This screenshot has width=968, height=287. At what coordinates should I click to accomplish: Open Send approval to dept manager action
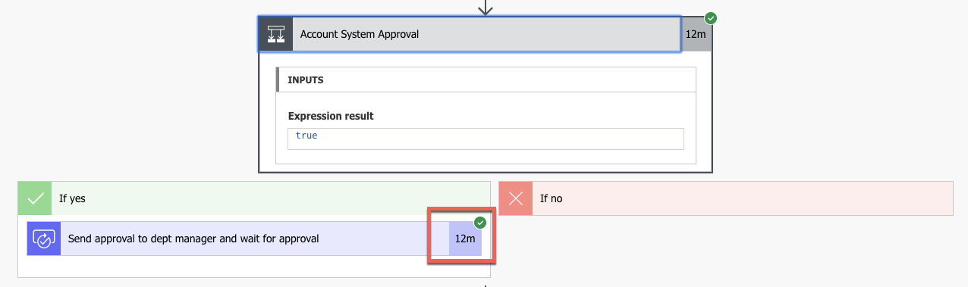pos(193,239)
